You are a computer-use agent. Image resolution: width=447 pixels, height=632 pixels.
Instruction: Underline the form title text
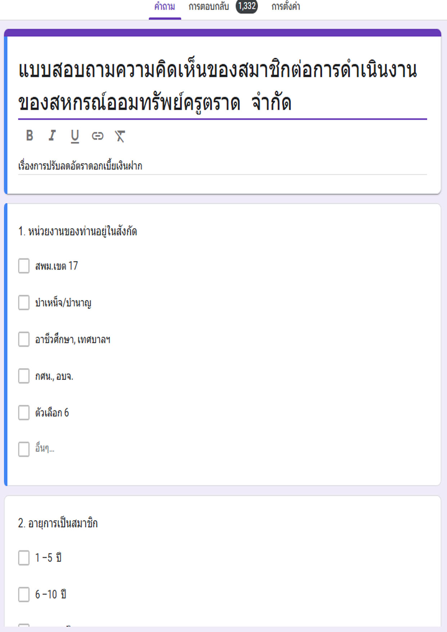(x=75, y=136)
